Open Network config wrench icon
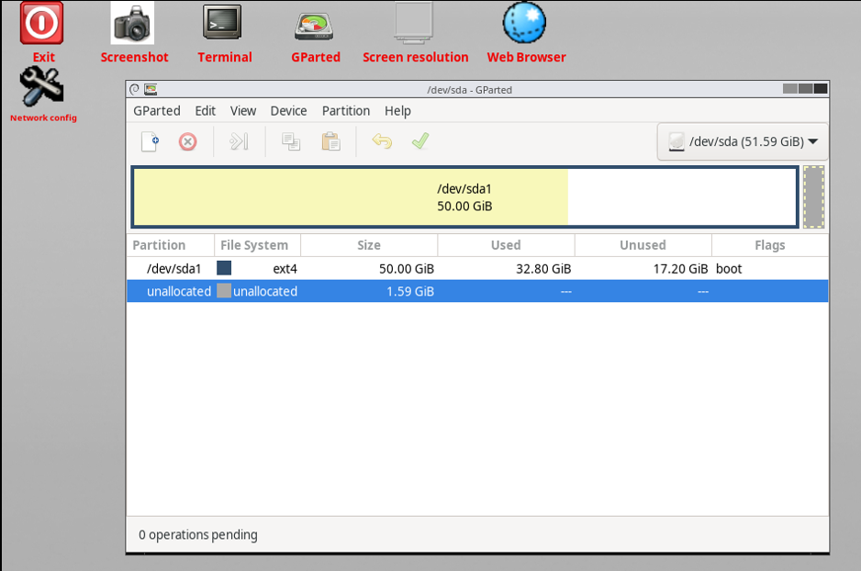 click(41, 86)
